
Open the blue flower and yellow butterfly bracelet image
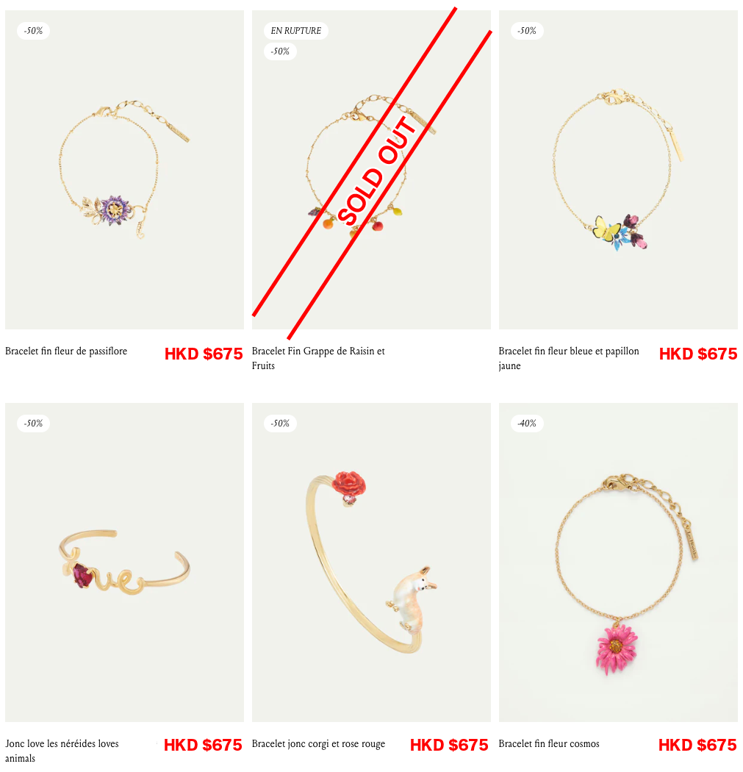coord(618,170)
